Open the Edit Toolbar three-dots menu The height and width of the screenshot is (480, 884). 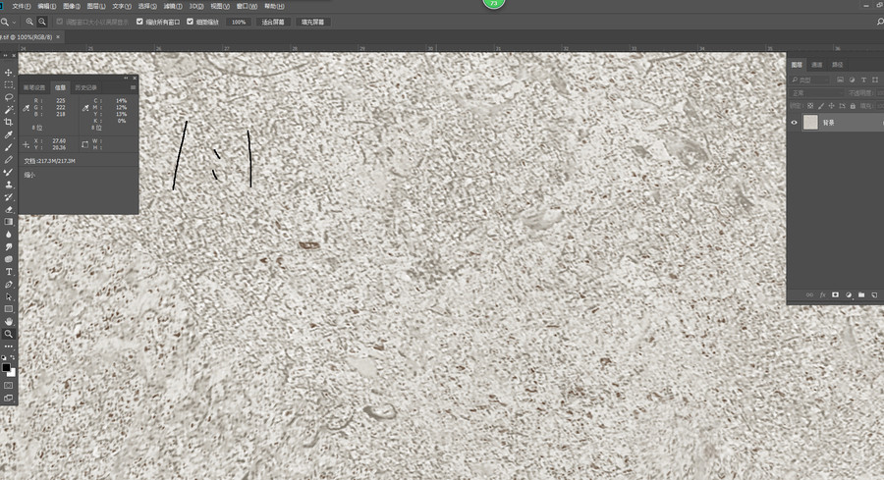(9, 346)
